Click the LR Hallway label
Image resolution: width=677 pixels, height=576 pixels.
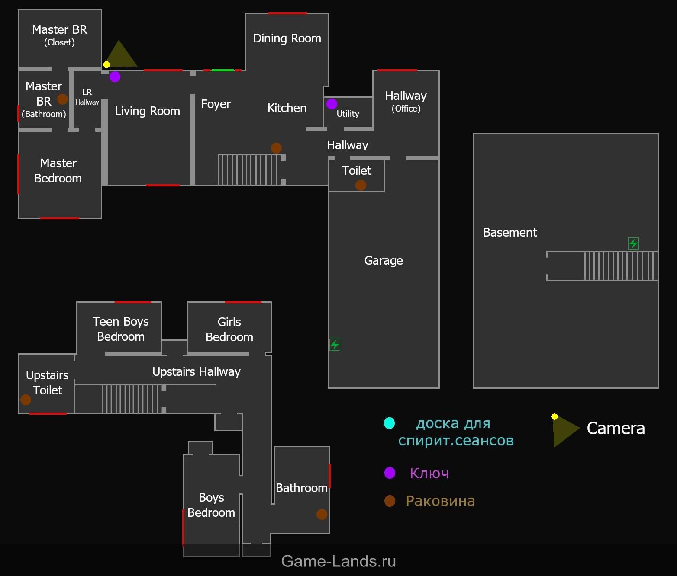[x=87, y=97]
